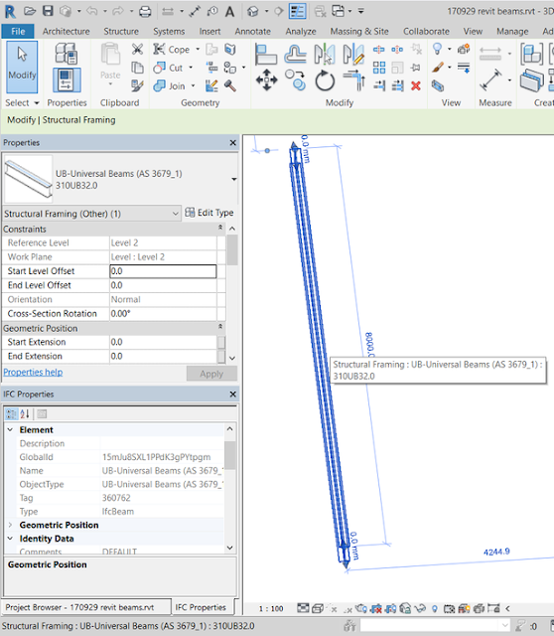Select the Move tool in Modify panel
This screenshot has width=554, height=636.
pyautogui.click(x=266, y=79)
